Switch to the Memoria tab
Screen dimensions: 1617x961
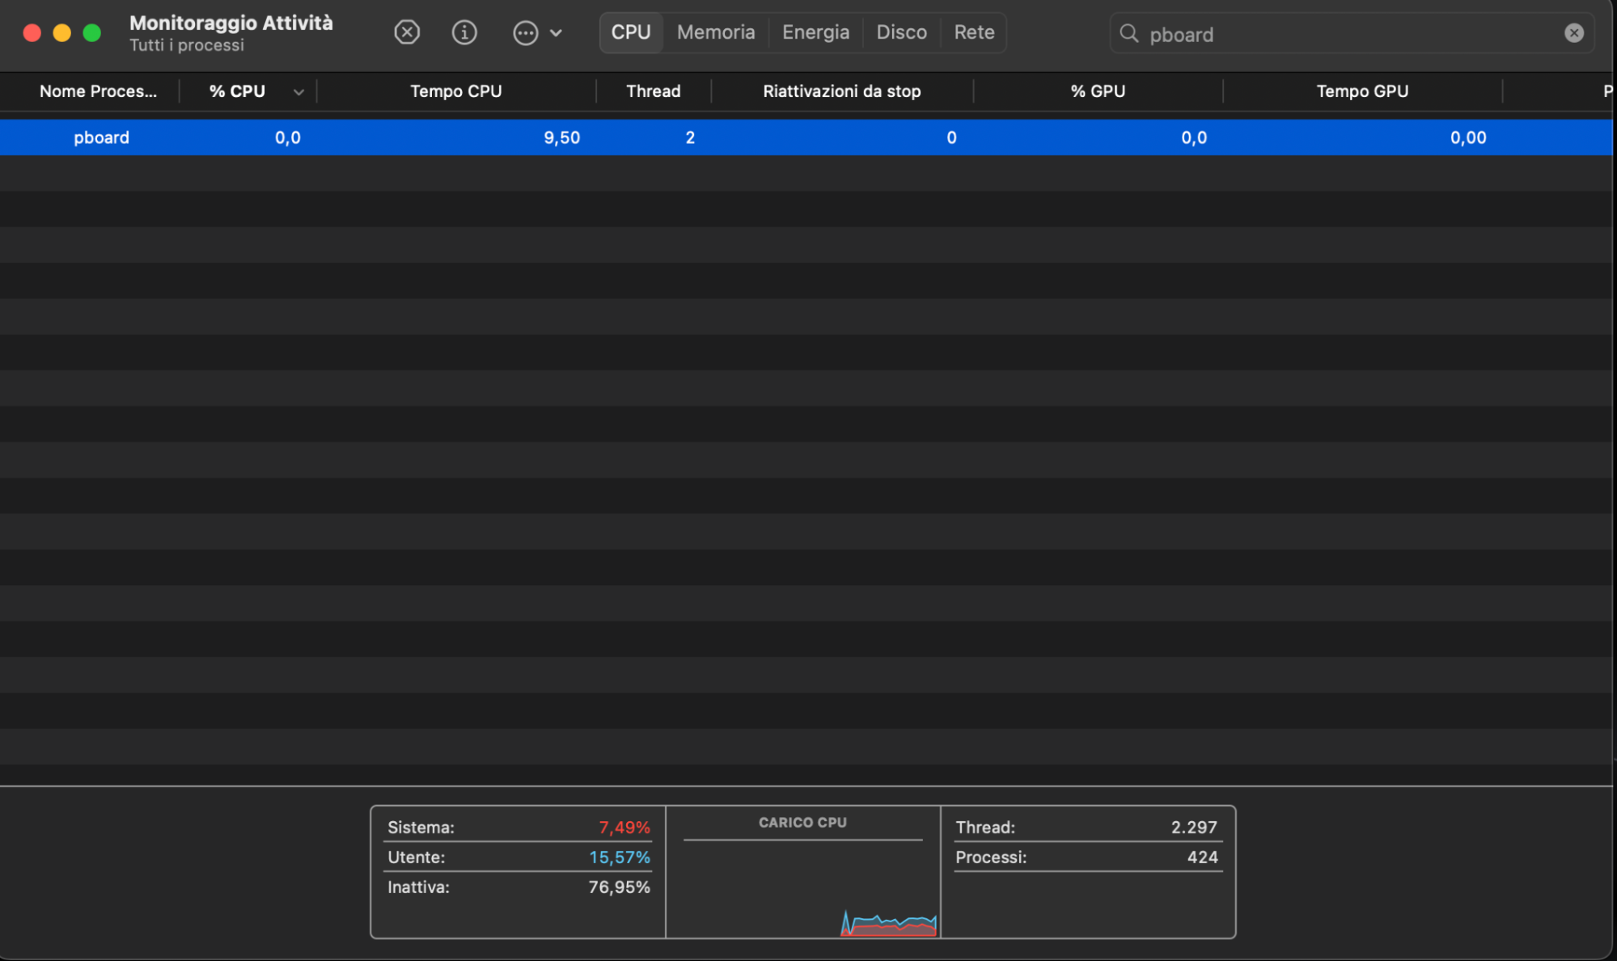(x=715, y=32)
